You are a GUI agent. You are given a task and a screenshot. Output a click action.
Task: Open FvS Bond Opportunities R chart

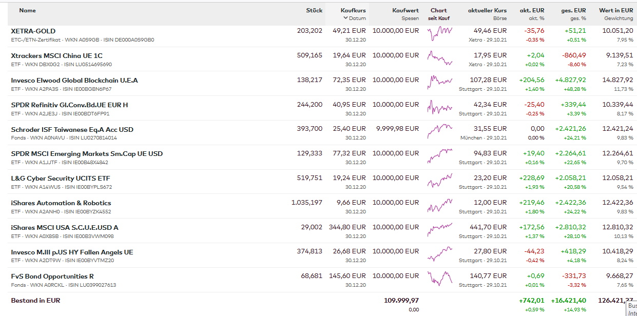pos(440,279)
